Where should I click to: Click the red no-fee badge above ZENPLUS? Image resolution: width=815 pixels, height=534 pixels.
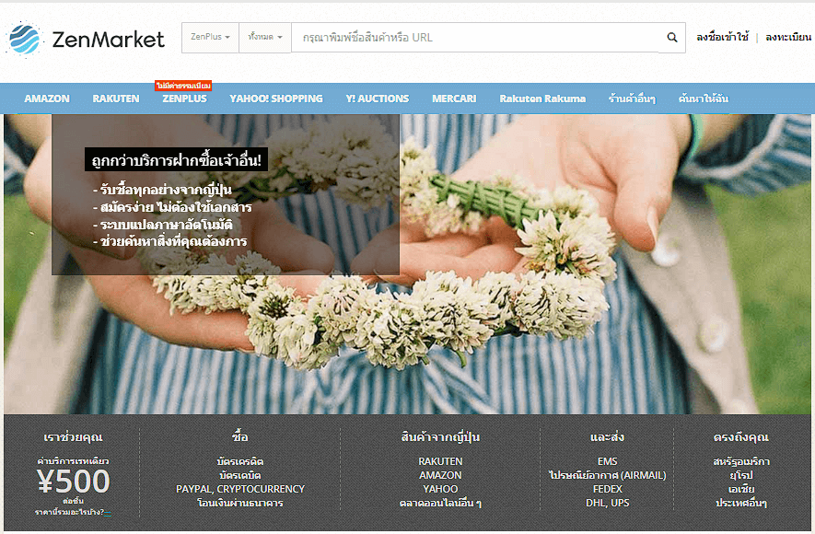pos(183,86)
